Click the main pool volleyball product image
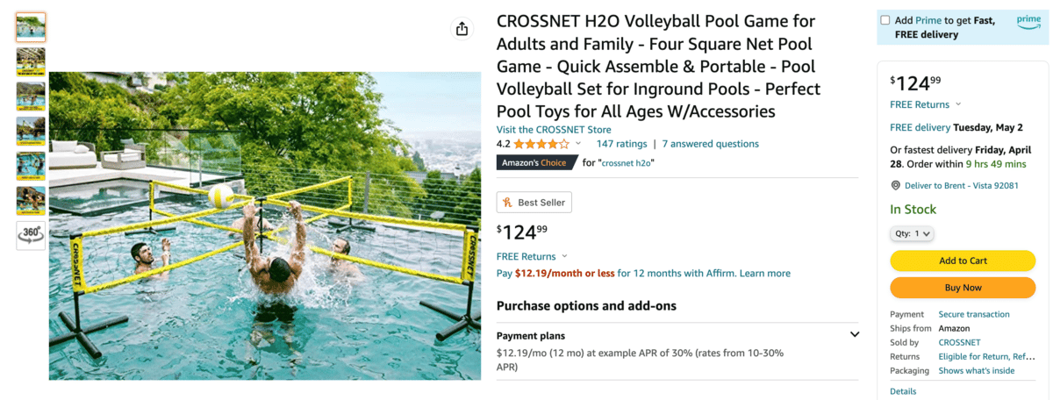The height and width of the screenshot is (400, 1053). tap(265, 225)
